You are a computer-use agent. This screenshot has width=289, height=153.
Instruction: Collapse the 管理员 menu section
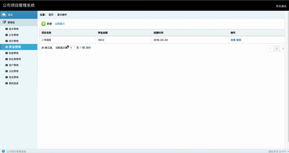pos(19,22)
